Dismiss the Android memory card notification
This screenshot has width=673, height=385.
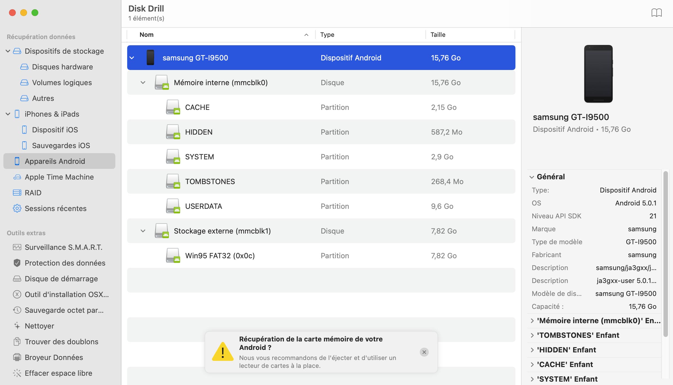point(424,352)
